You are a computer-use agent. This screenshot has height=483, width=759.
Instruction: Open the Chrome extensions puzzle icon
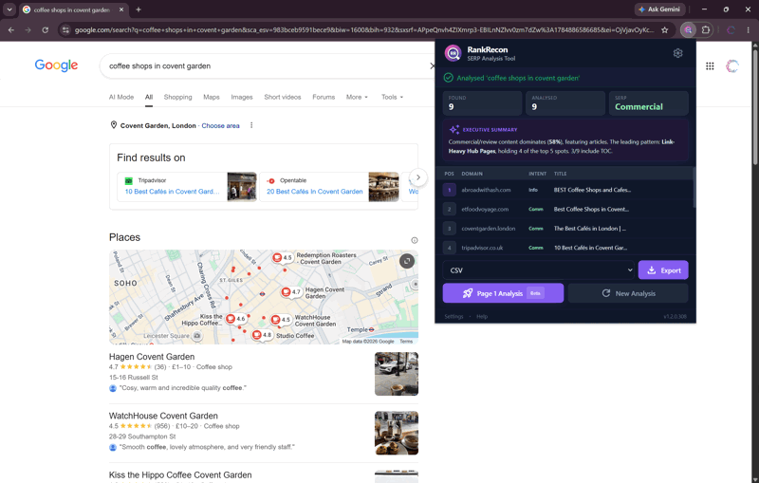coord(706,30)
